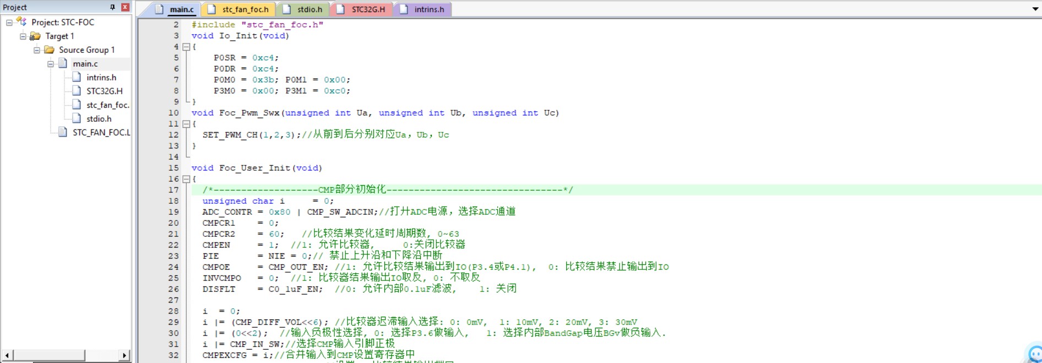Click the SET_PWM_CH(1,2,3) statement

tap(252, 135)
